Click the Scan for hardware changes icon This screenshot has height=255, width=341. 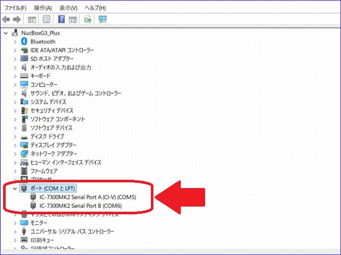click(102, 20)
